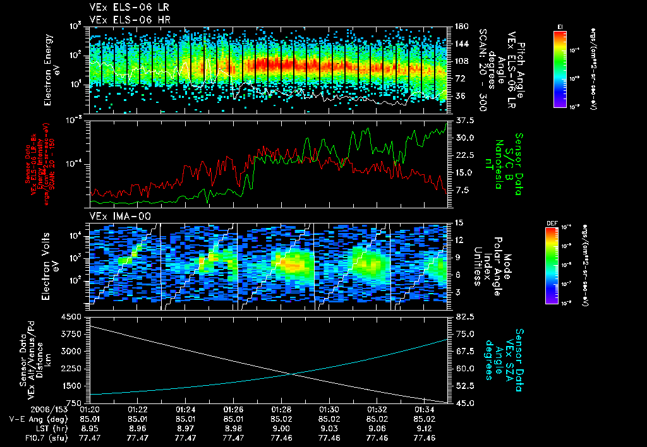Viewport: 647px width, 447px height.
Task: Select the 'Electron Energy eV' axis label
Action: pyautogui.click(x=51, y=69)
